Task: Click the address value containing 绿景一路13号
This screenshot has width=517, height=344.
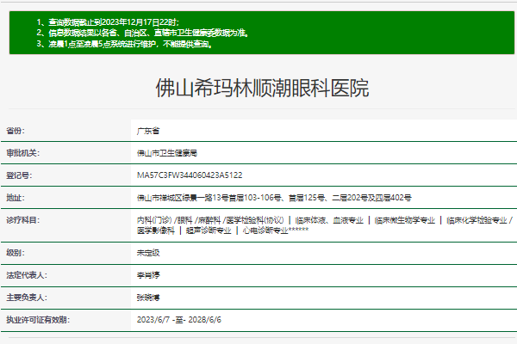Action: coord(274,198)
